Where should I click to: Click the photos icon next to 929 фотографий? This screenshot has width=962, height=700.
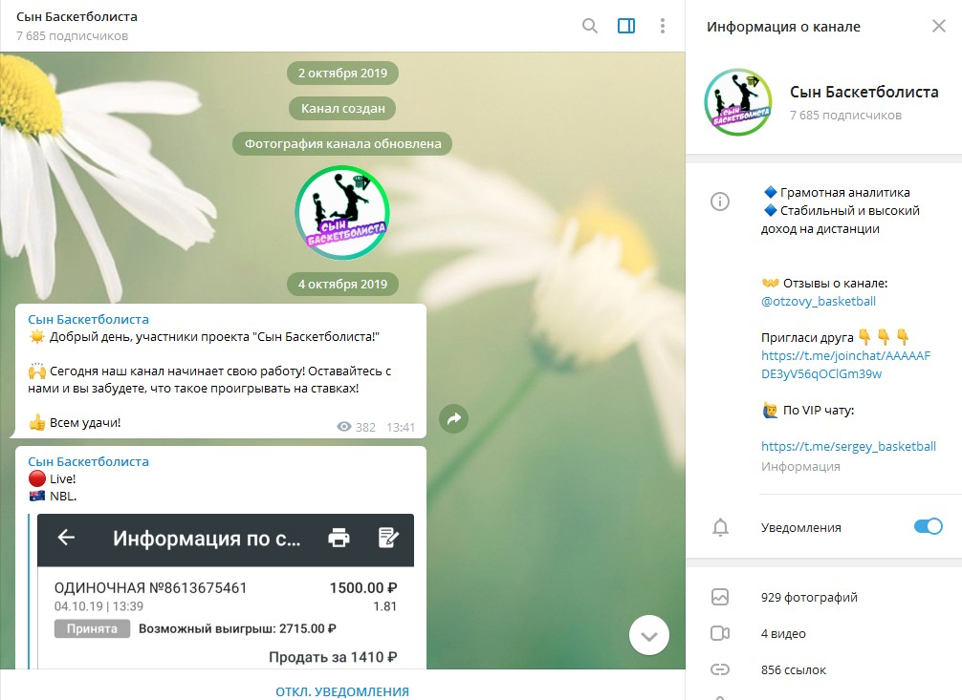(x=720, y=597)
